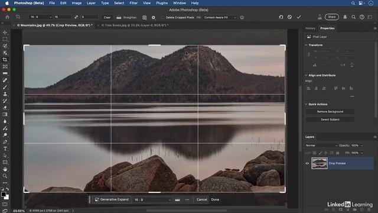The image size is (378, 213).
Task: Click Done in contextual task bar
Action: [x=215, y=199]
